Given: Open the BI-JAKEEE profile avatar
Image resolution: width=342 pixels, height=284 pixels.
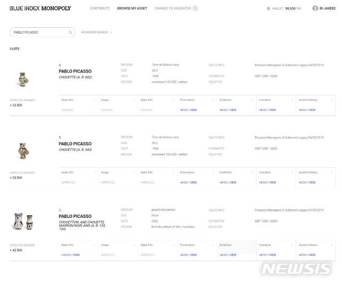Looking at the screenshot, I should [x=315, y=9].
